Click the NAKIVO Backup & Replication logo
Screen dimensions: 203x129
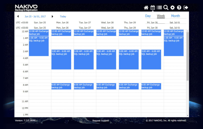(26, 8)
